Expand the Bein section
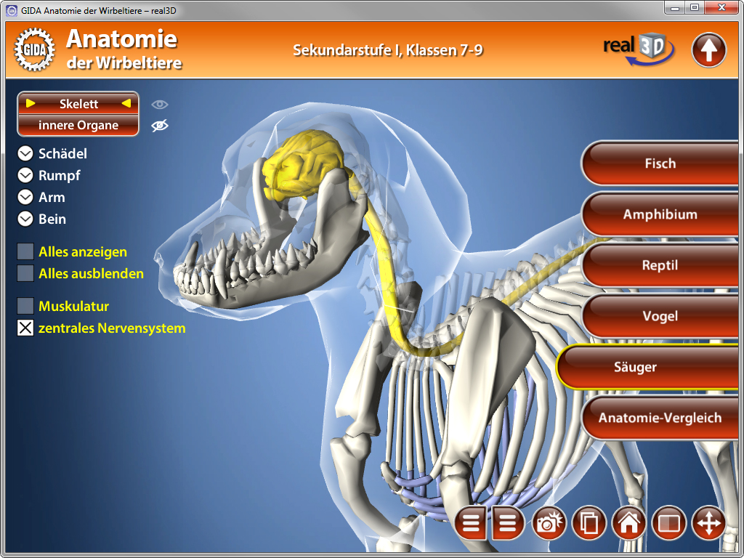The image size is (744, 558). (26, 219)
